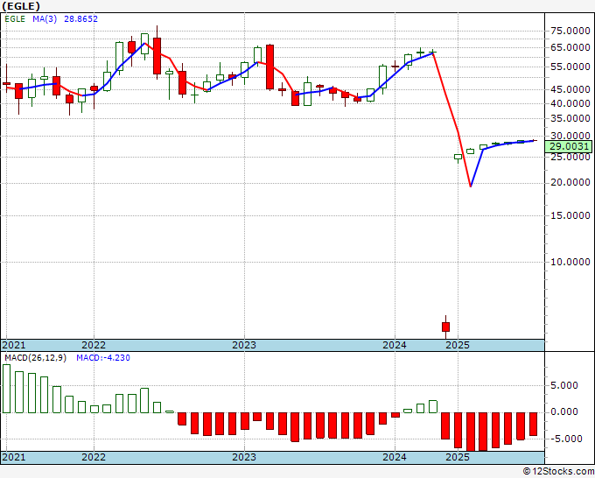Click the 2025 label on price timeline

(458, 345)
